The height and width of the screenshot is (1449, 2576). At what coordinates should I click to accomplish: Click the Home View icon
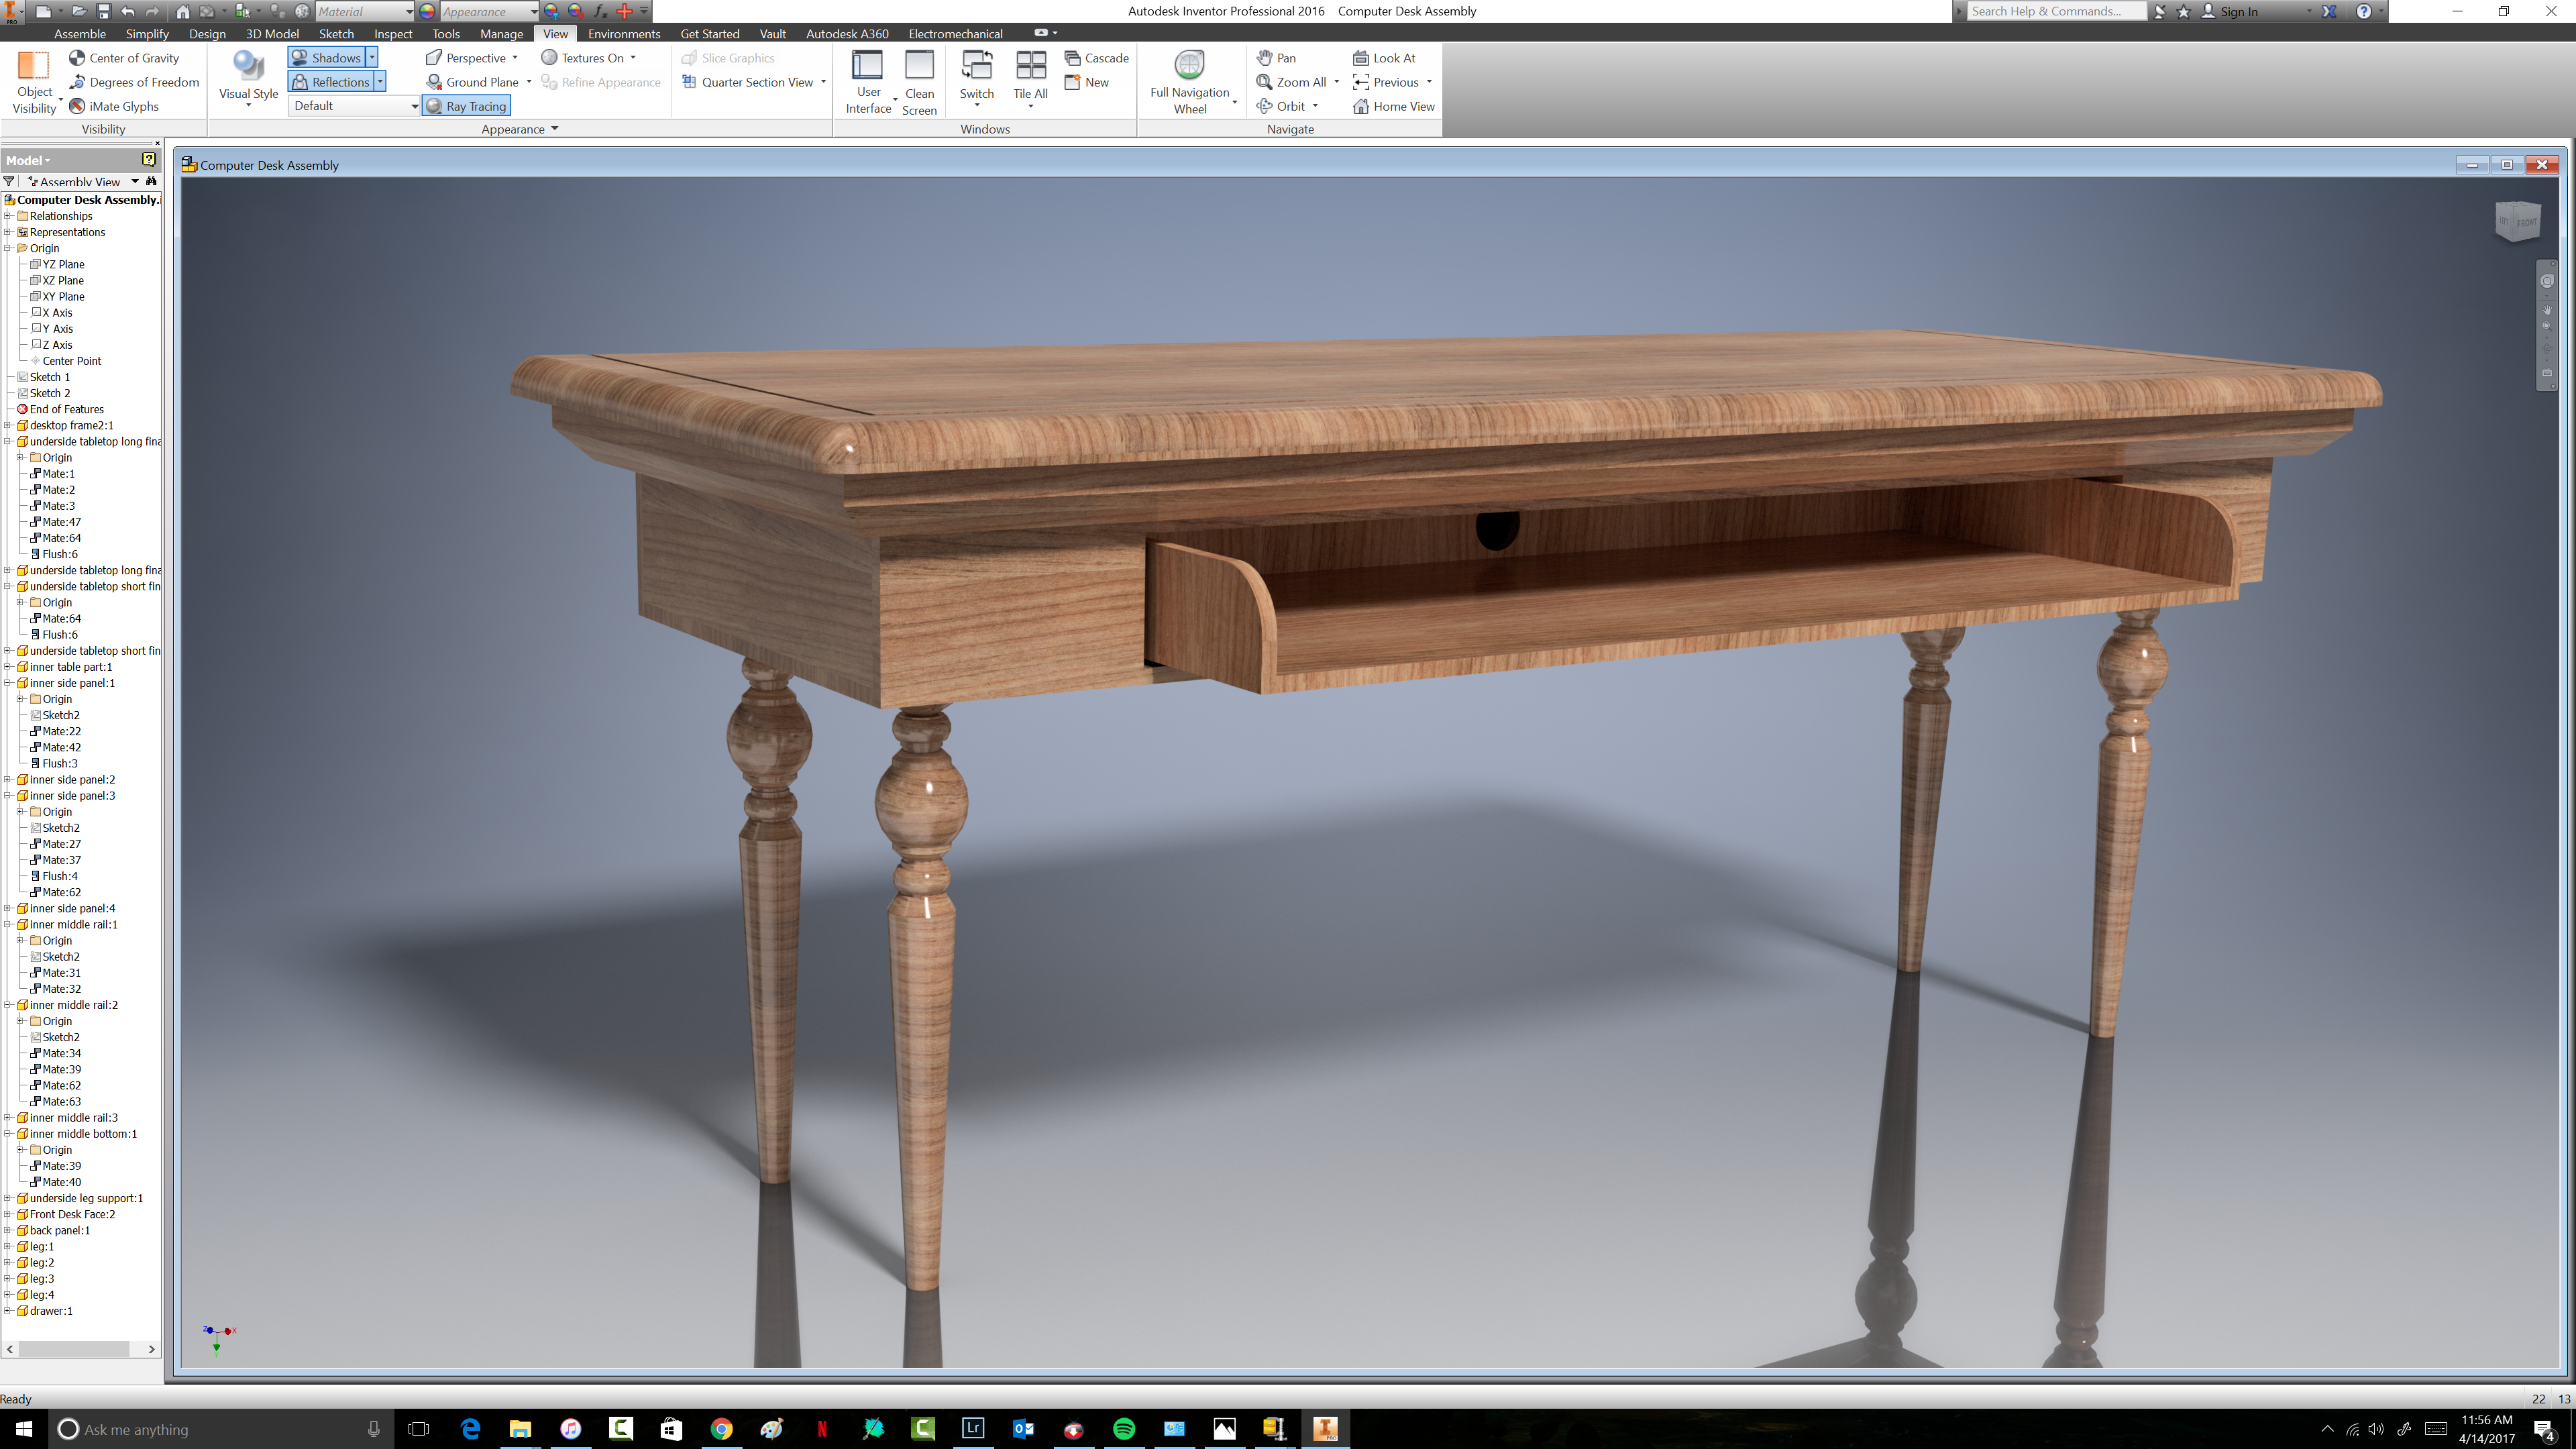(1361, 106)
